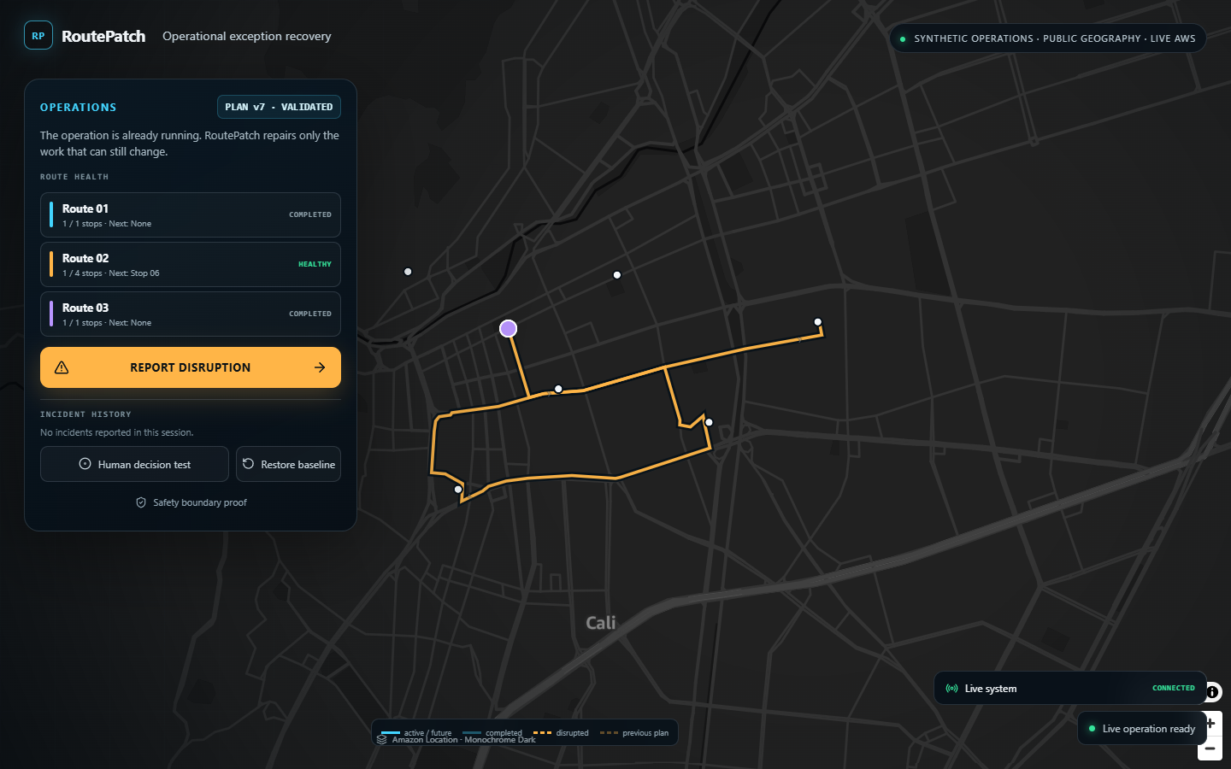
Task: Click the 'Live operation ready' toast
Action: [1141, 728]
